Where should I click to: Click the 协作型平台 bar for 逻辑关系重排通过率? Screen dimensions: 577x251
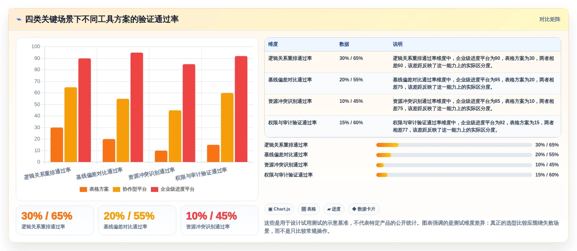[x=70, y=125]
